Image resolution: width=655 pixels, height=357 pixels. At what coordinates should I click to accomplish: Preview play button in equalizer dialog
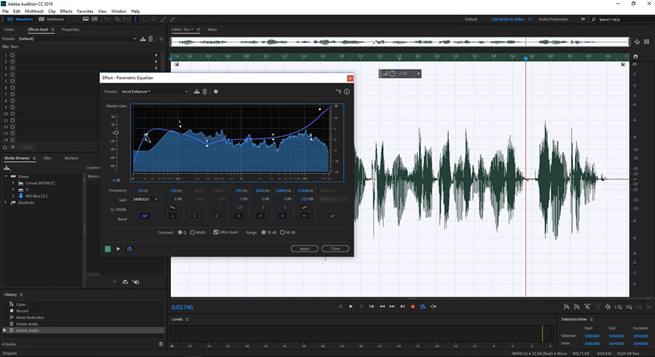(x=118, y=249)
